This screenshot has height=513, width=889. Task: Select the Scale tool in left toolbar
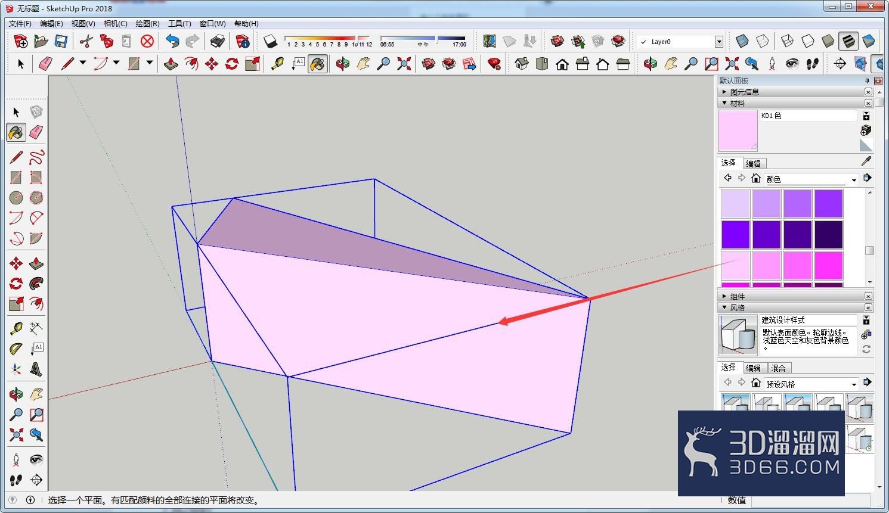16,304
